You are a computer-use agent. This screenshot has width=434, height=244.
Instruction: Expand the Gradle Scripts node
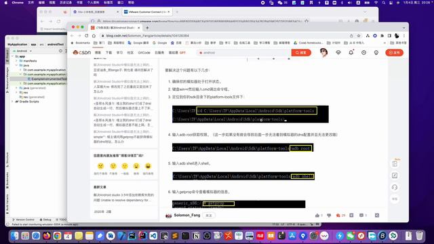point(13,102)
